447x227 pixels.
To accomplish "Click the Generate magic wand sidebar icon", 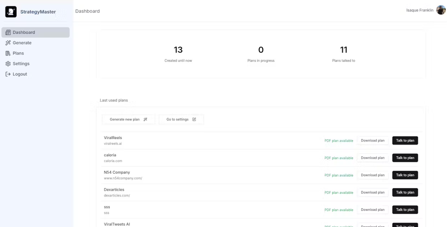I will pos(8,43).
